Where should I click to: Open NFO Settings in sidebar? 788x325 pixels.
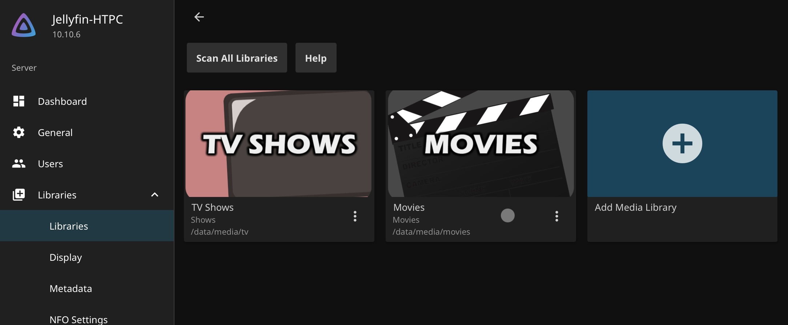[x=79, y=319]
